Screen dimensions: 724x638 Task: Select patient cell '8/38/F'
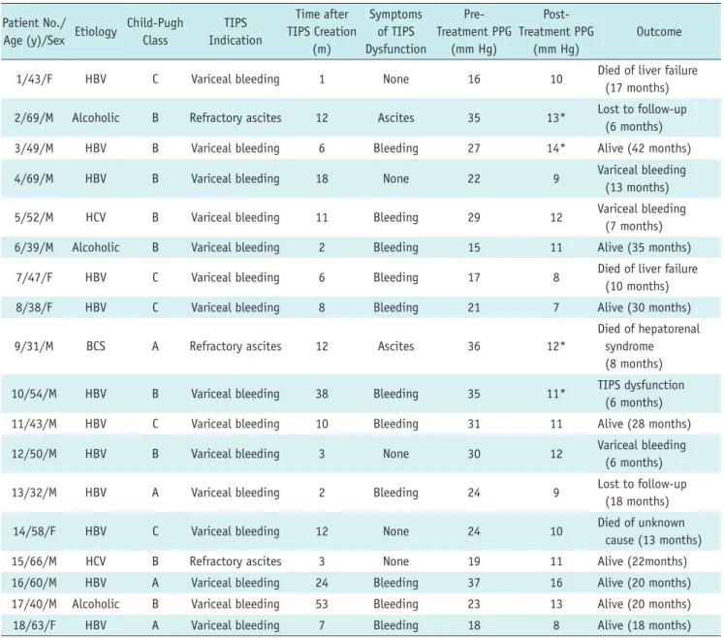pyautogui.click(x=34, y=307)
